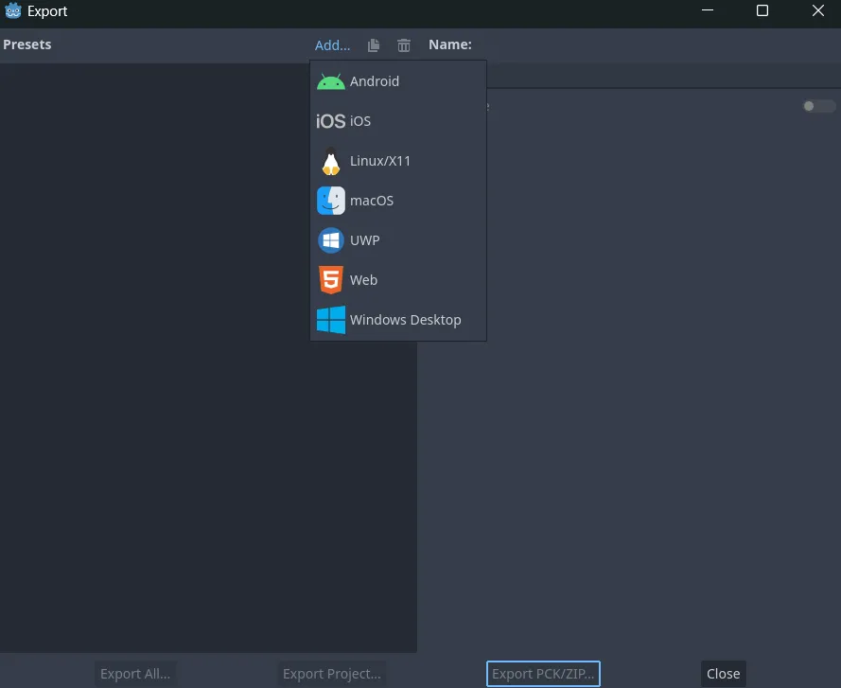
Task: Click the Android robot icon
Action: 330,81
